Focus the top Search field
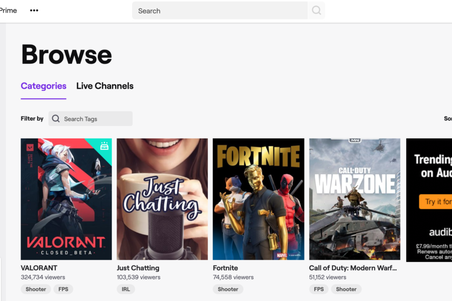452x301 pixels. 219,11
